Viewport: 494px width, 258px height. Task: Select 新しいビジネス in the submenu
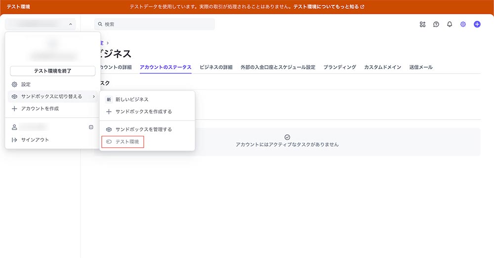click(147, 99)
